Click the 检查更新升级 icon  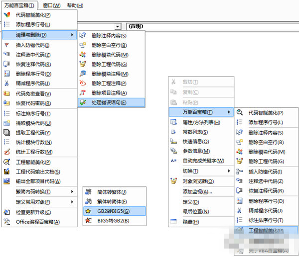(7, 212)
